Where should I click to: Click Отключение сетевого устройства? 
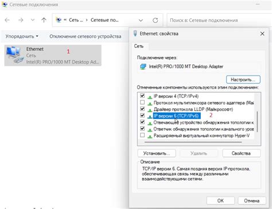pyautogui.click(x=86, y=36)
